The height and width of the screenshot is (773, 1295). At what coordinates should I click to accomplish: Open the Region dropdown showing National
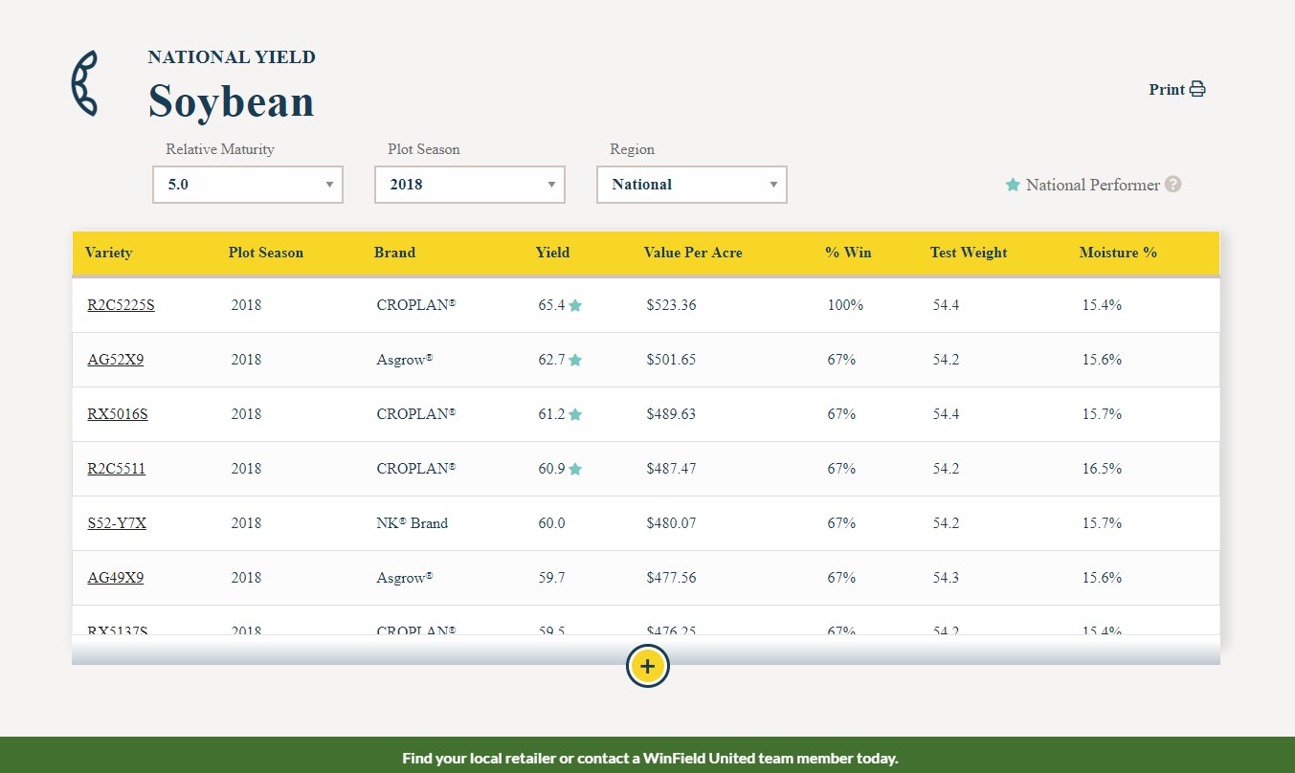click(x=692, y=185)
